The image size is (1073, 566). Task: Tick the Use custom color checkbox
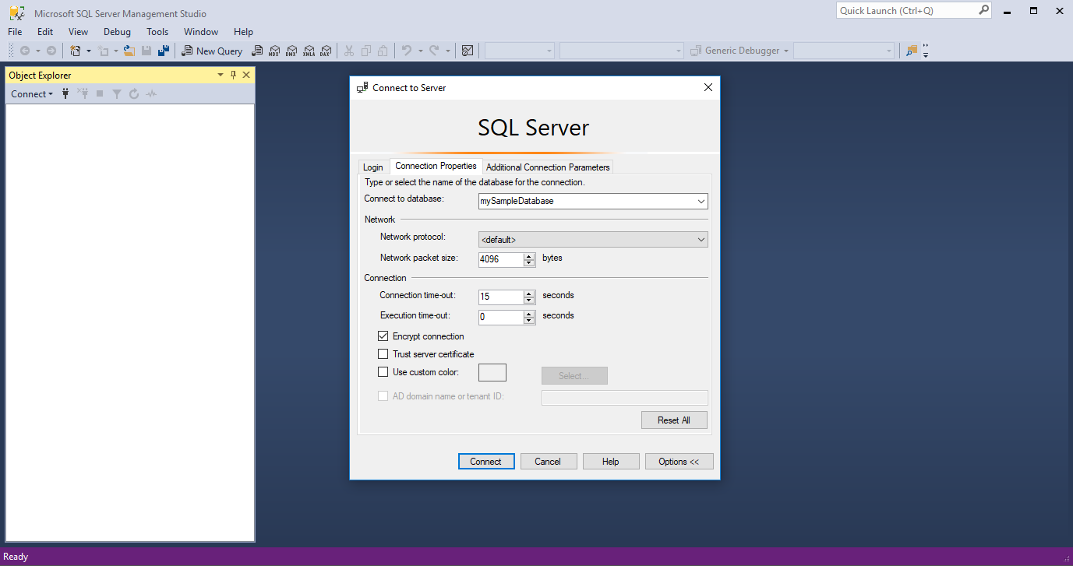(383, 372)
